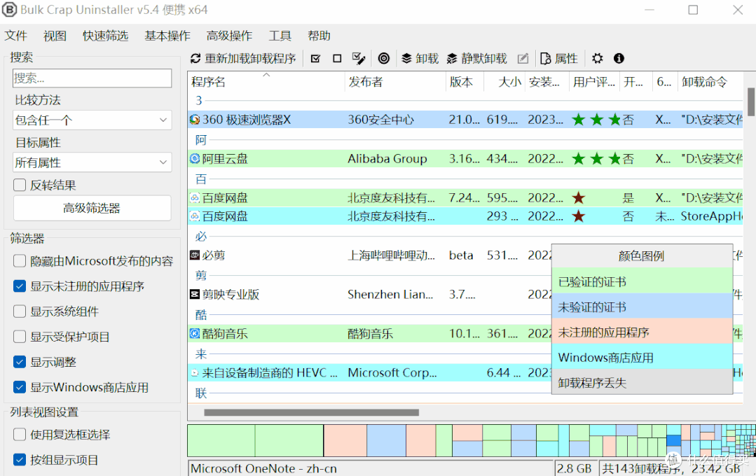
Task: Click 已验证的证书 green legend entry
Action: (x=642, y=281)
